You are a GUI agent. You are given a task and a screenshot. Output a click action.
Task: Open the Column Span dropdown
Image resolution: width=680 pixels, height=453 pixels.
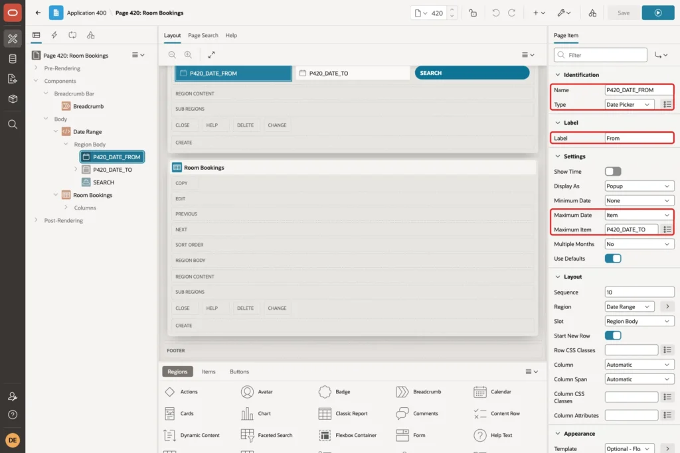(639, 379)
